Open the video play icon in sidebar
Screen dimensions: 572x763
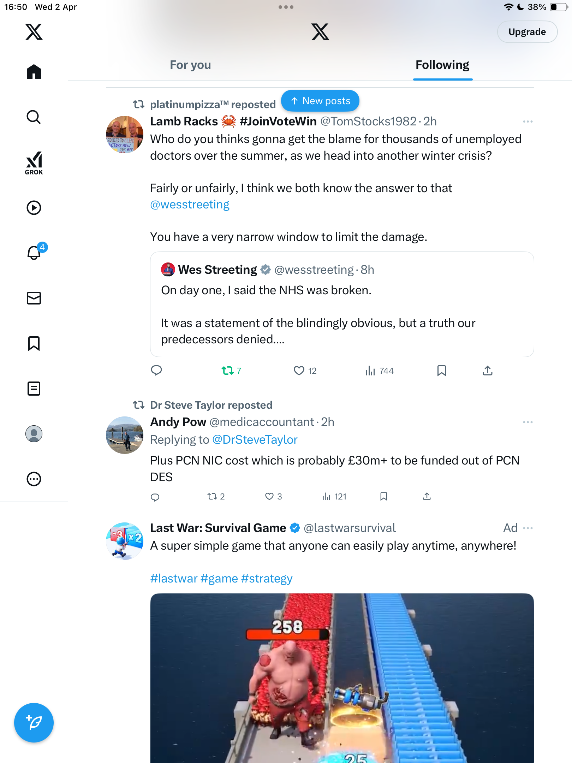click(x=34, y=208)
